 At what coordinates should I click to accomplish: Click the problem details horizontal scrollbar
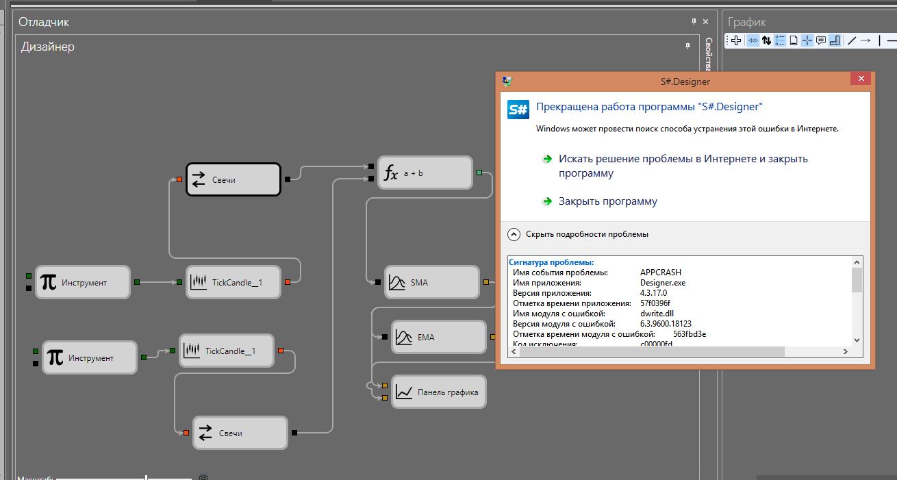pos(652,351)
